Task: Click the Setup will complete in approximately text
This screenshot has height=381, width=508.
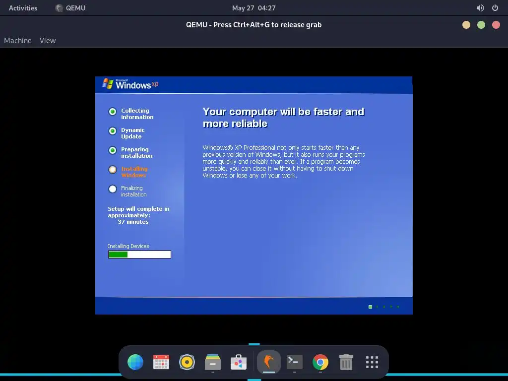Action: (139, 212)
